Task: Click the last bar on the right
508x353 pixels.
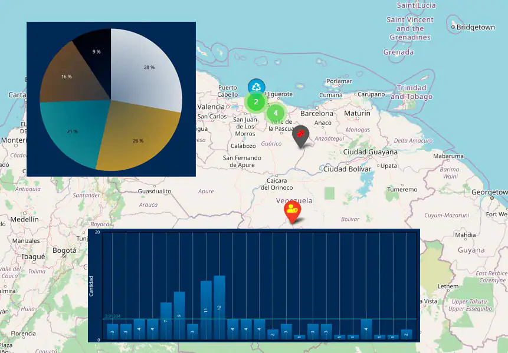Action: 406,334
